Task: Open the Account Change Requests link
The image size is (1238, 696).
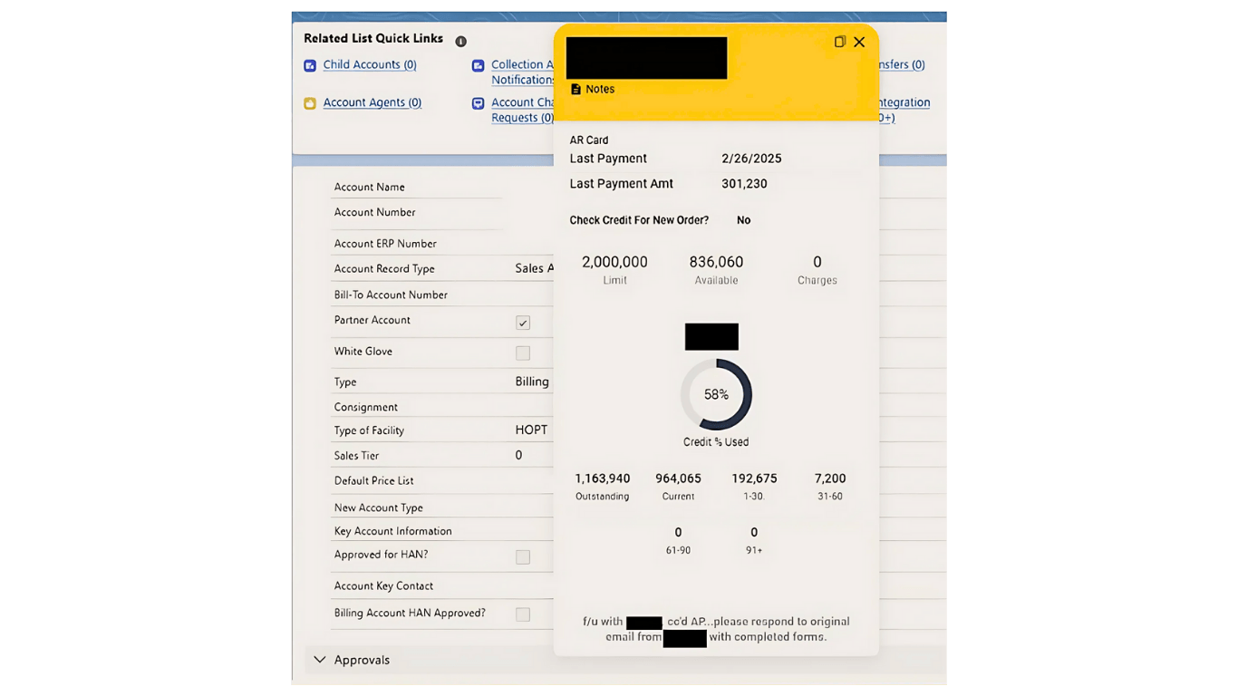Action: tap(522, 111)
